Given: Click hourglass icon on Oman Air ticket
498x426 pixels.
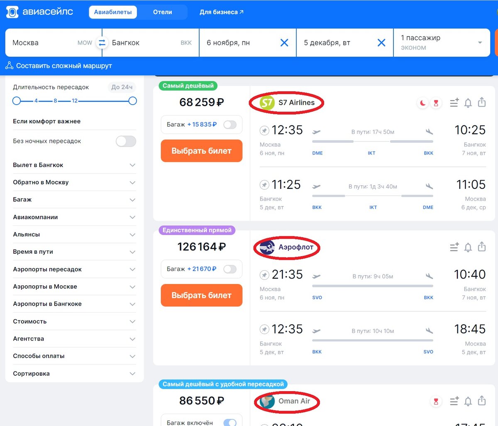Looking at the screenshot, I should (436, 402).
